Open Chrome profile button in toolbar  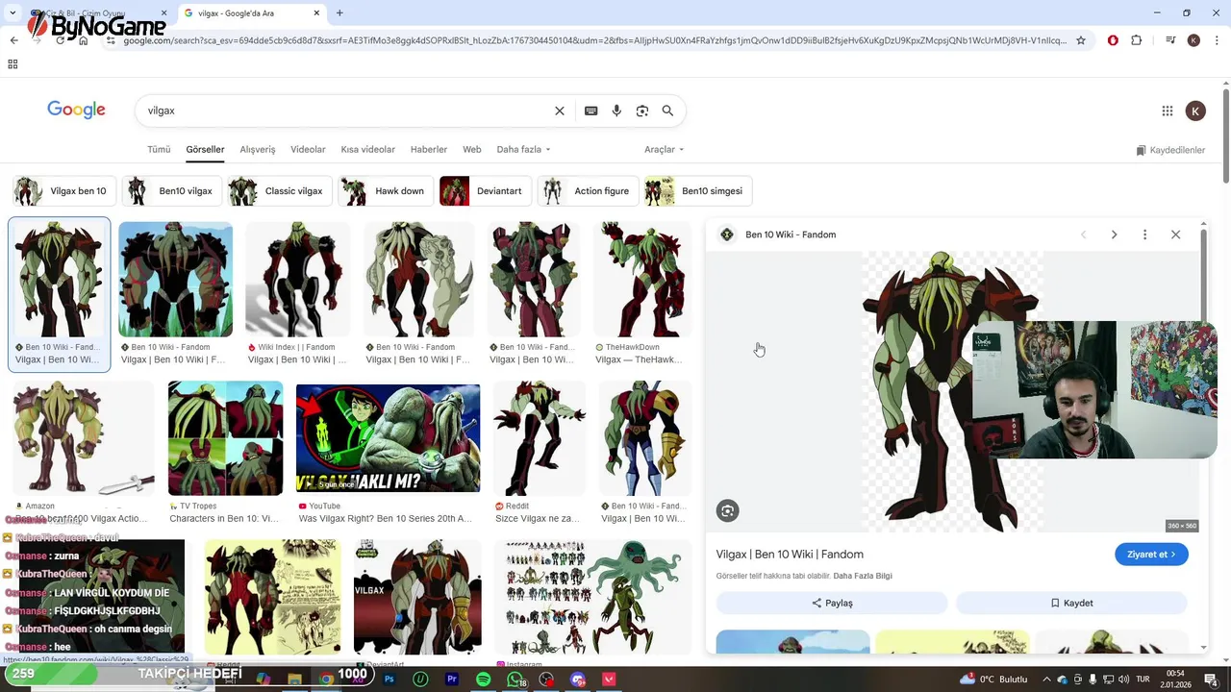click(1193, 40)
